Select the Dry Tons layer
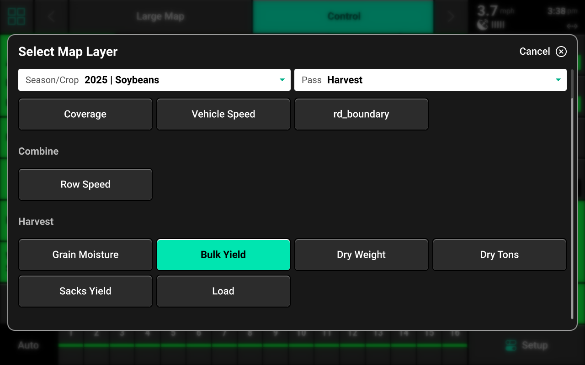Screen dimensions: 585x365 (499, 255)
